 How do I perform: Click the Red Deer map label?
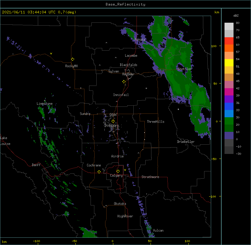128,74
